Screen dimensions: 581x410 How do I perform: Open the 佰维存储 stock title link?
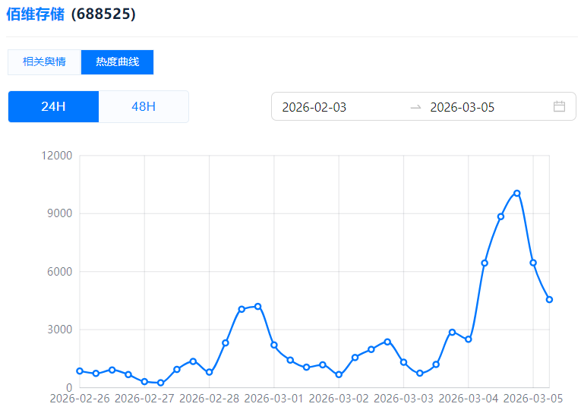coord(35,14)
